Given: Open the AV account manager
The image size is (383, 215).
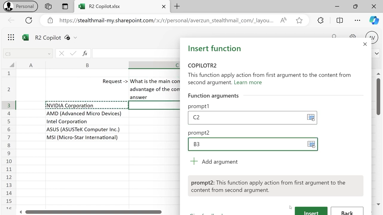Looking at the screenshot, I should pos(372,38).
